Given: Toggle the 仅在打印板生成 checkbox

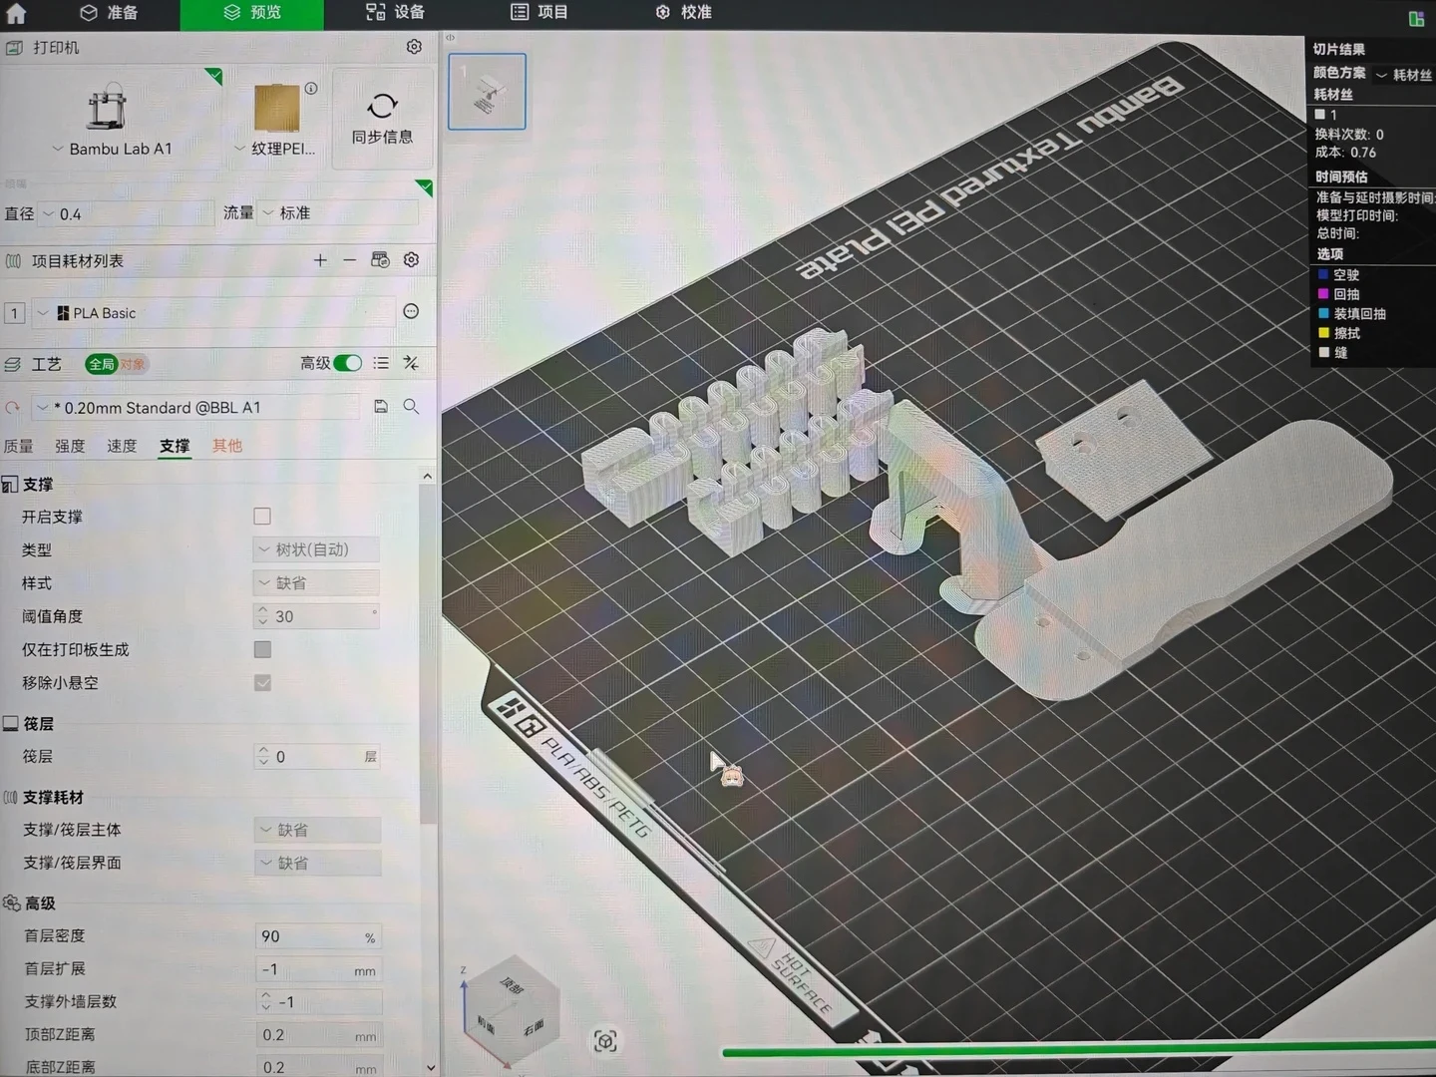Looking at the screenshot, I should (262, 649).
